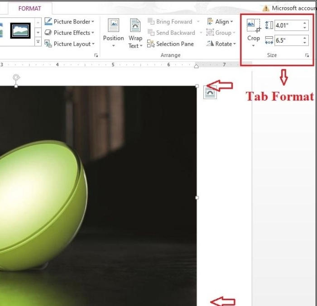
Task: Open the Align dropdown
Action: pos(220,22)
